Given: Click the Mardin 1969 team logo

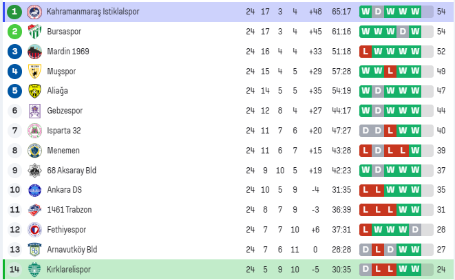Looking at the screenshot, I should [34, 52].
